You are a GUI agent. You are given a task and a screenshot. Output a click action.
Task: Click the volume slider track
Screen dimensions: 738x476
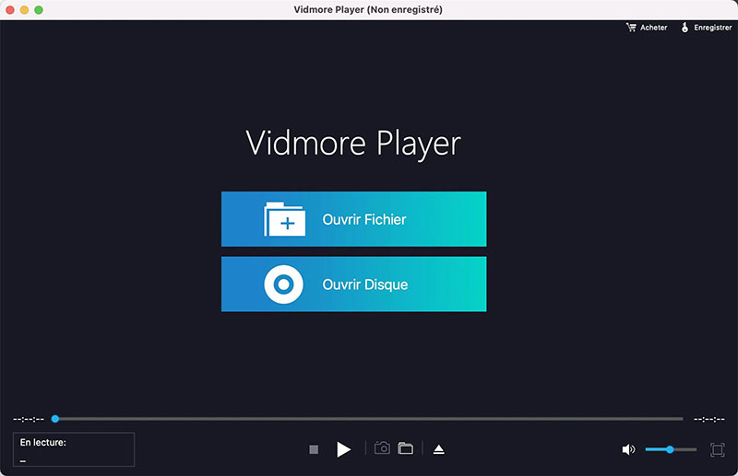pos(671,449)
